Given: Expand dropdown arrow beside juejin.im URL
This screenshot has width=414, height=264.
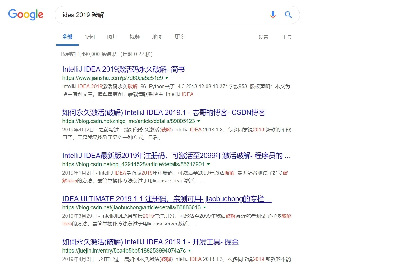Looking at the screenshot, I should click(x=189, y=251).
